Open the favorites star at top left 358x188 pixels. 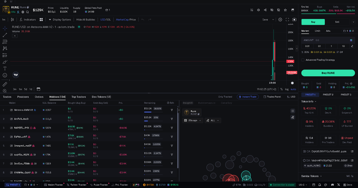tap(5, 1)
